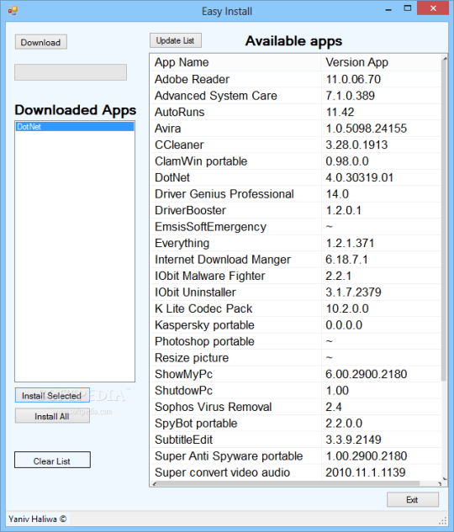Select the IObit Malware Fighter row
The width and height of the screenshot is (454, 532).
[296, 276]
